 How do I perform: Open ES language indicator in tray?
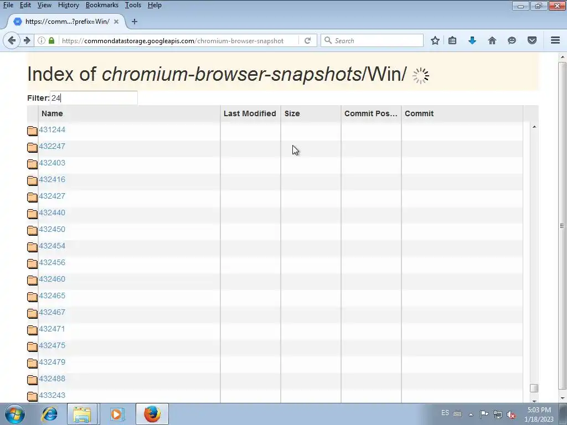point(445,413)
